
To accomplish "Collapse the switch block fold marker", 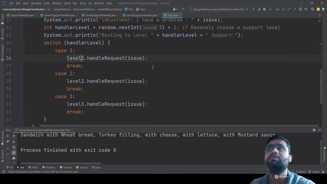I will click(x=22, y=43).
